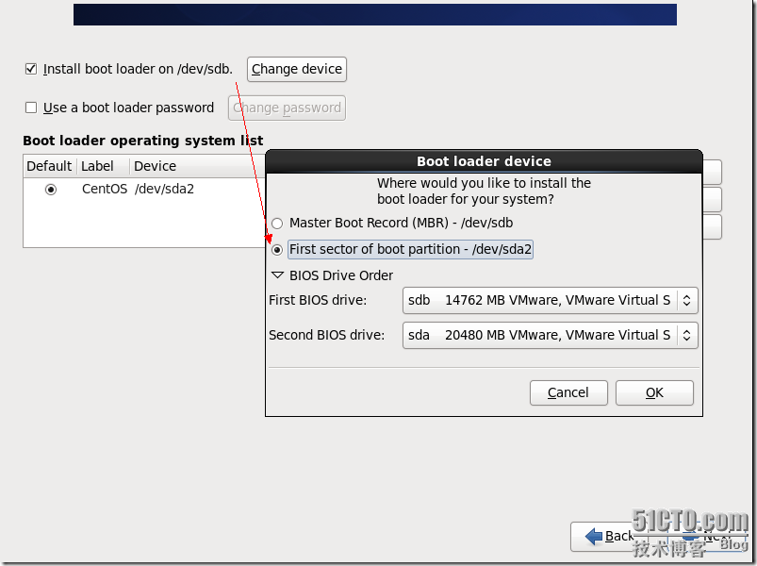Image resolution: width=757 pixels, height=566 pixels.
Task: Click the disabled Change password button
Action: pos(287,108)
